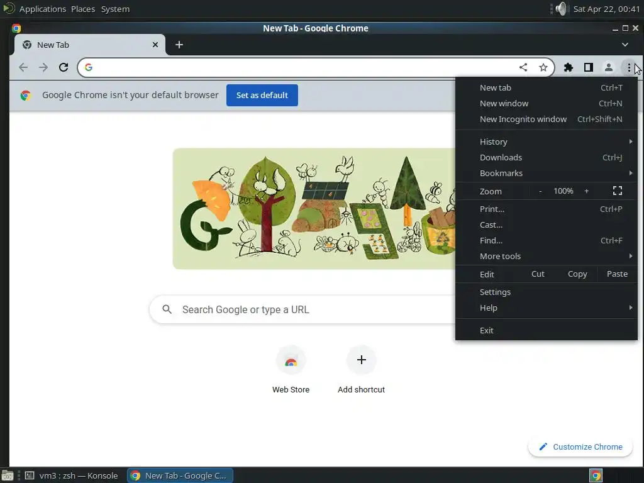Open the Extensions puzzle icon
The image size is (644, 483).
click(569, 67)
